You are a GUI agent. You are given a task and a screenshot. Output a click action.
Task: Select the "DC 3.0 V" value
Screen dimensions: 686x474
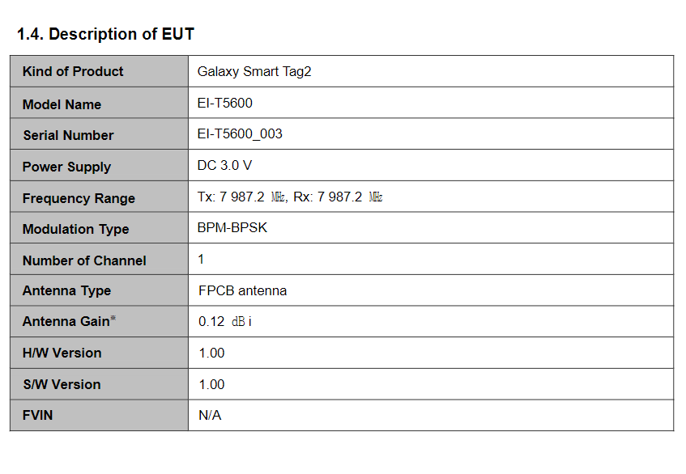coord(224,166)
